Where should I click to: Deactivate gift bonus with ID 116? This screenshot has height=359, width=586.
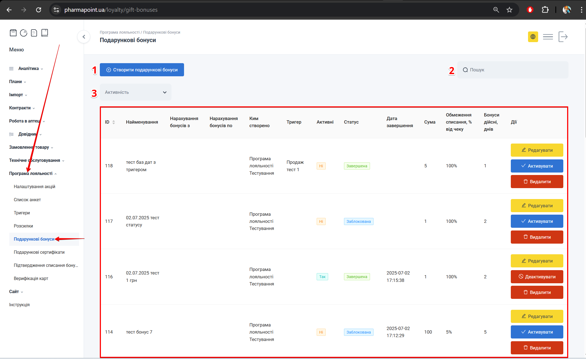click(x=537, y=277)
